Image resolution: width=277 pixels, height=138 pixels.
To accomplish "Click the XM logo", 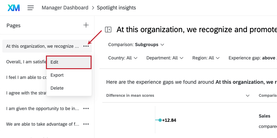I will (x=13, y=8).
